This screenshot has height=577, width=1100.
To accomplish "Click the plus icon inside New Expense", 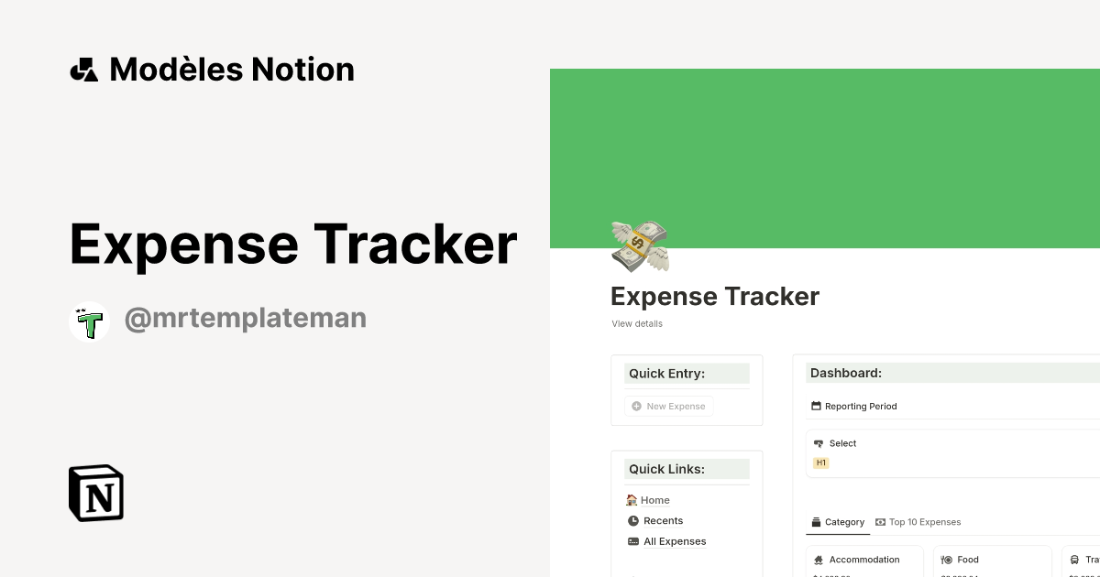I will click(x=637, y=406).
